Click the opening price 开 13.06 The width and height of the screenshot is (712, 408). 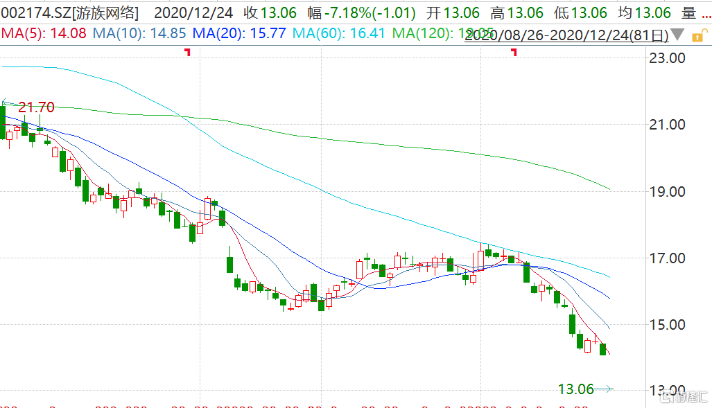(453, 12)
